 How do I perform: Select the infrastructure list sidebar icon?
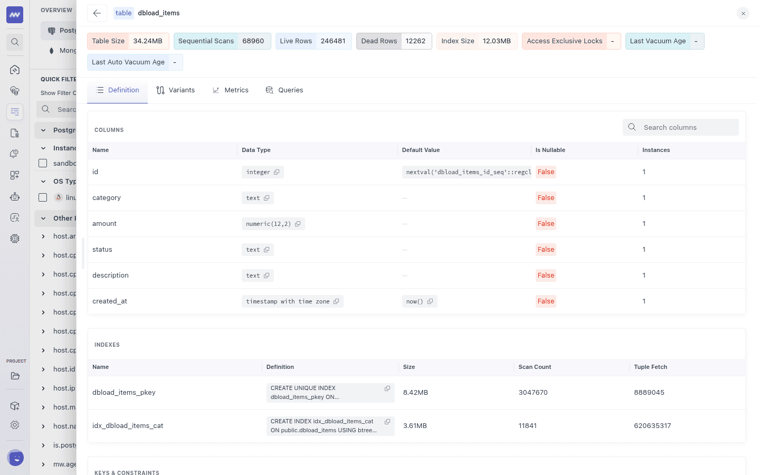[x=15, y=112]
